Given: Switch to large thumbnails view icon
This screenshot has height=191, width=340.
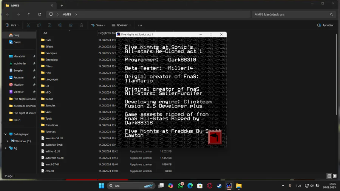Looking at the screenshot, I should pos(335,176).
